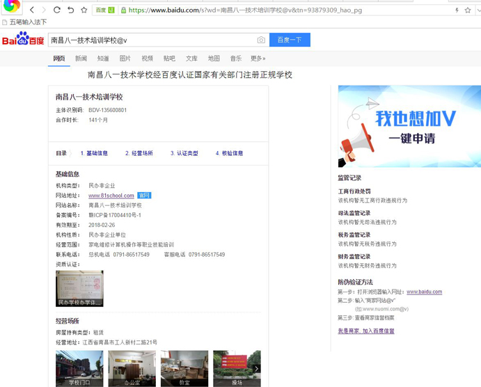
Task: Click the green padlock security icon
Action: click(x=123, y=10)
